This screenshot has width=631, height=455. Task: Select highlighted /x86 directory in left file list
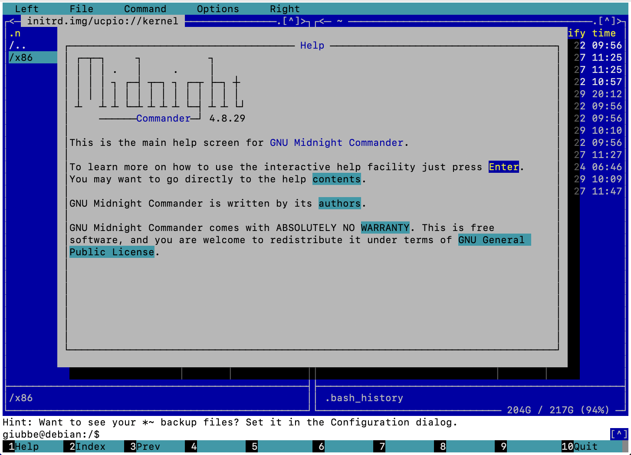33,57
